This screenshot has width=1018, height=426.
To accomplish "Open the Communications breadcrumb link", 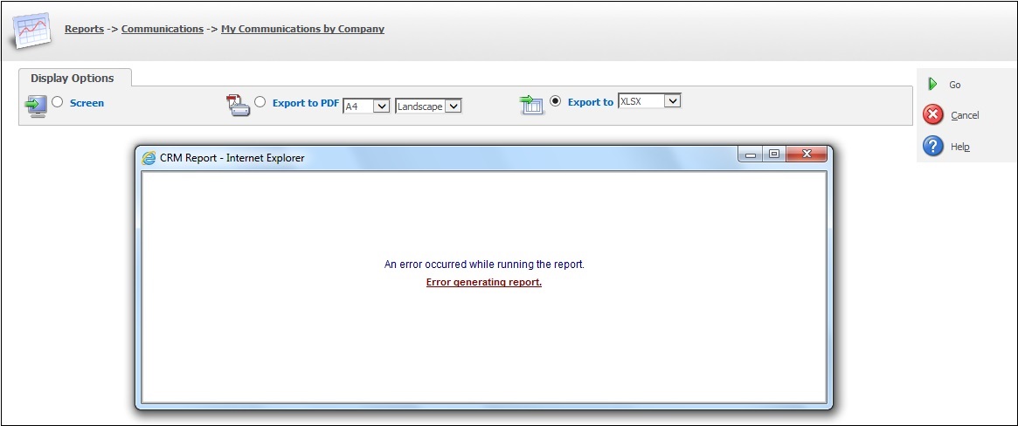I will point(163,29).
